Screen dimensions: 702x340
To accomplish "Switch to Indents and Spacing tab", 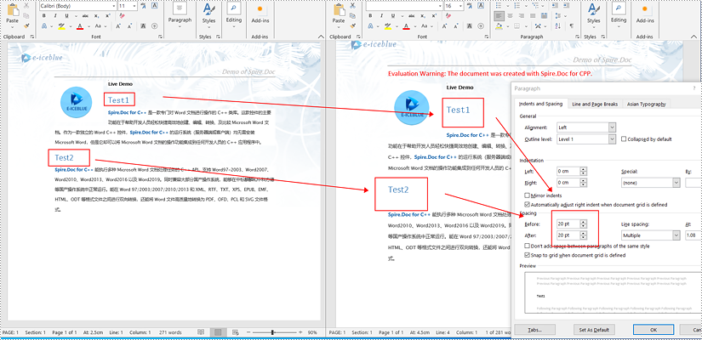I will 540,104.
